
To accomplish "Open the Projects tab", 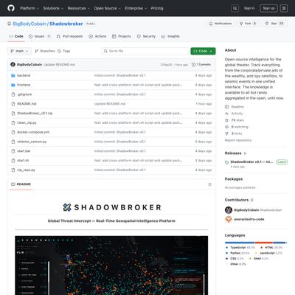I will click(122, 36).
